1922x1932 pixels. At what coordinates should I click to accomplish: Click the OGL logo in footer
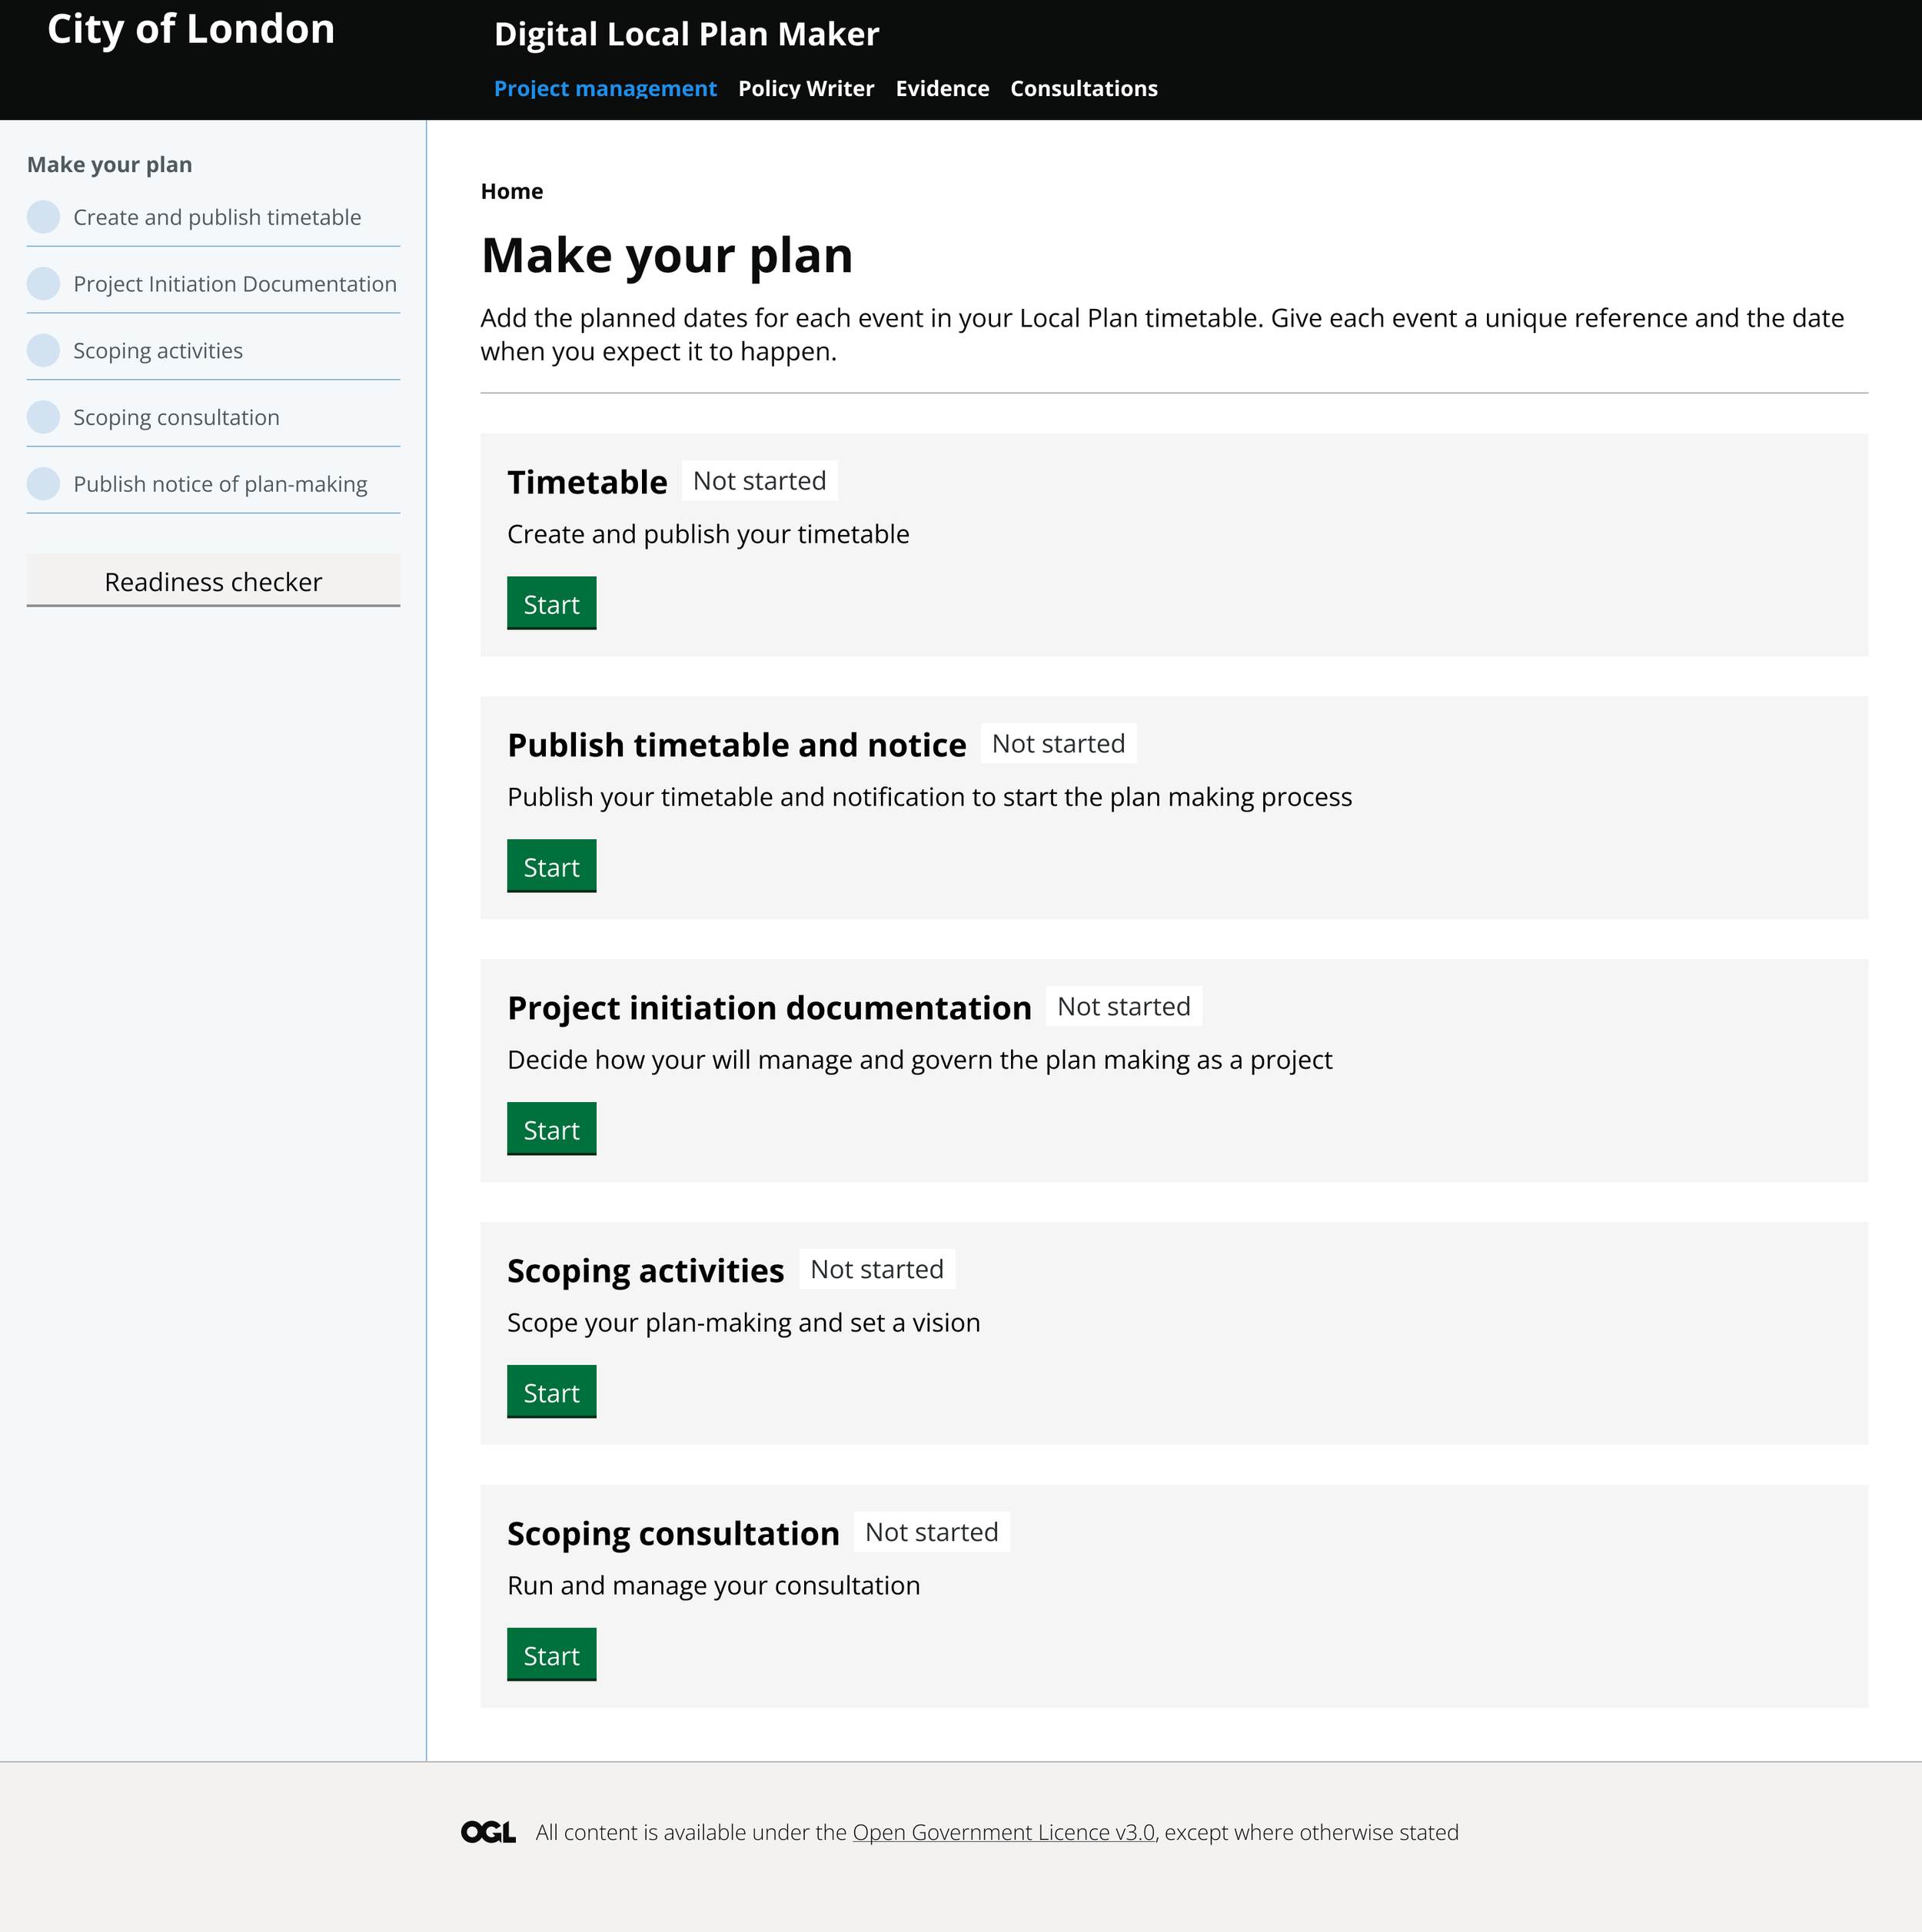pos(488,1832)
